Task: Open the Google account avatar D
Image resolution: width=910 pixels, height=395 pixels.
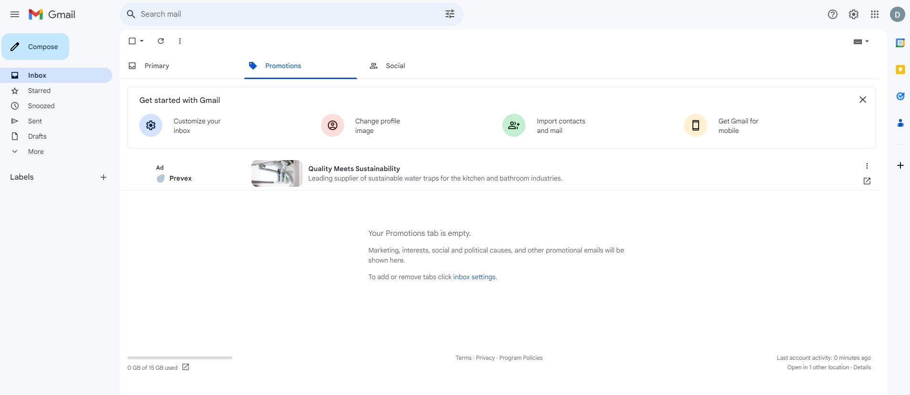Action: pyautogui.click(x=897, y=14)
